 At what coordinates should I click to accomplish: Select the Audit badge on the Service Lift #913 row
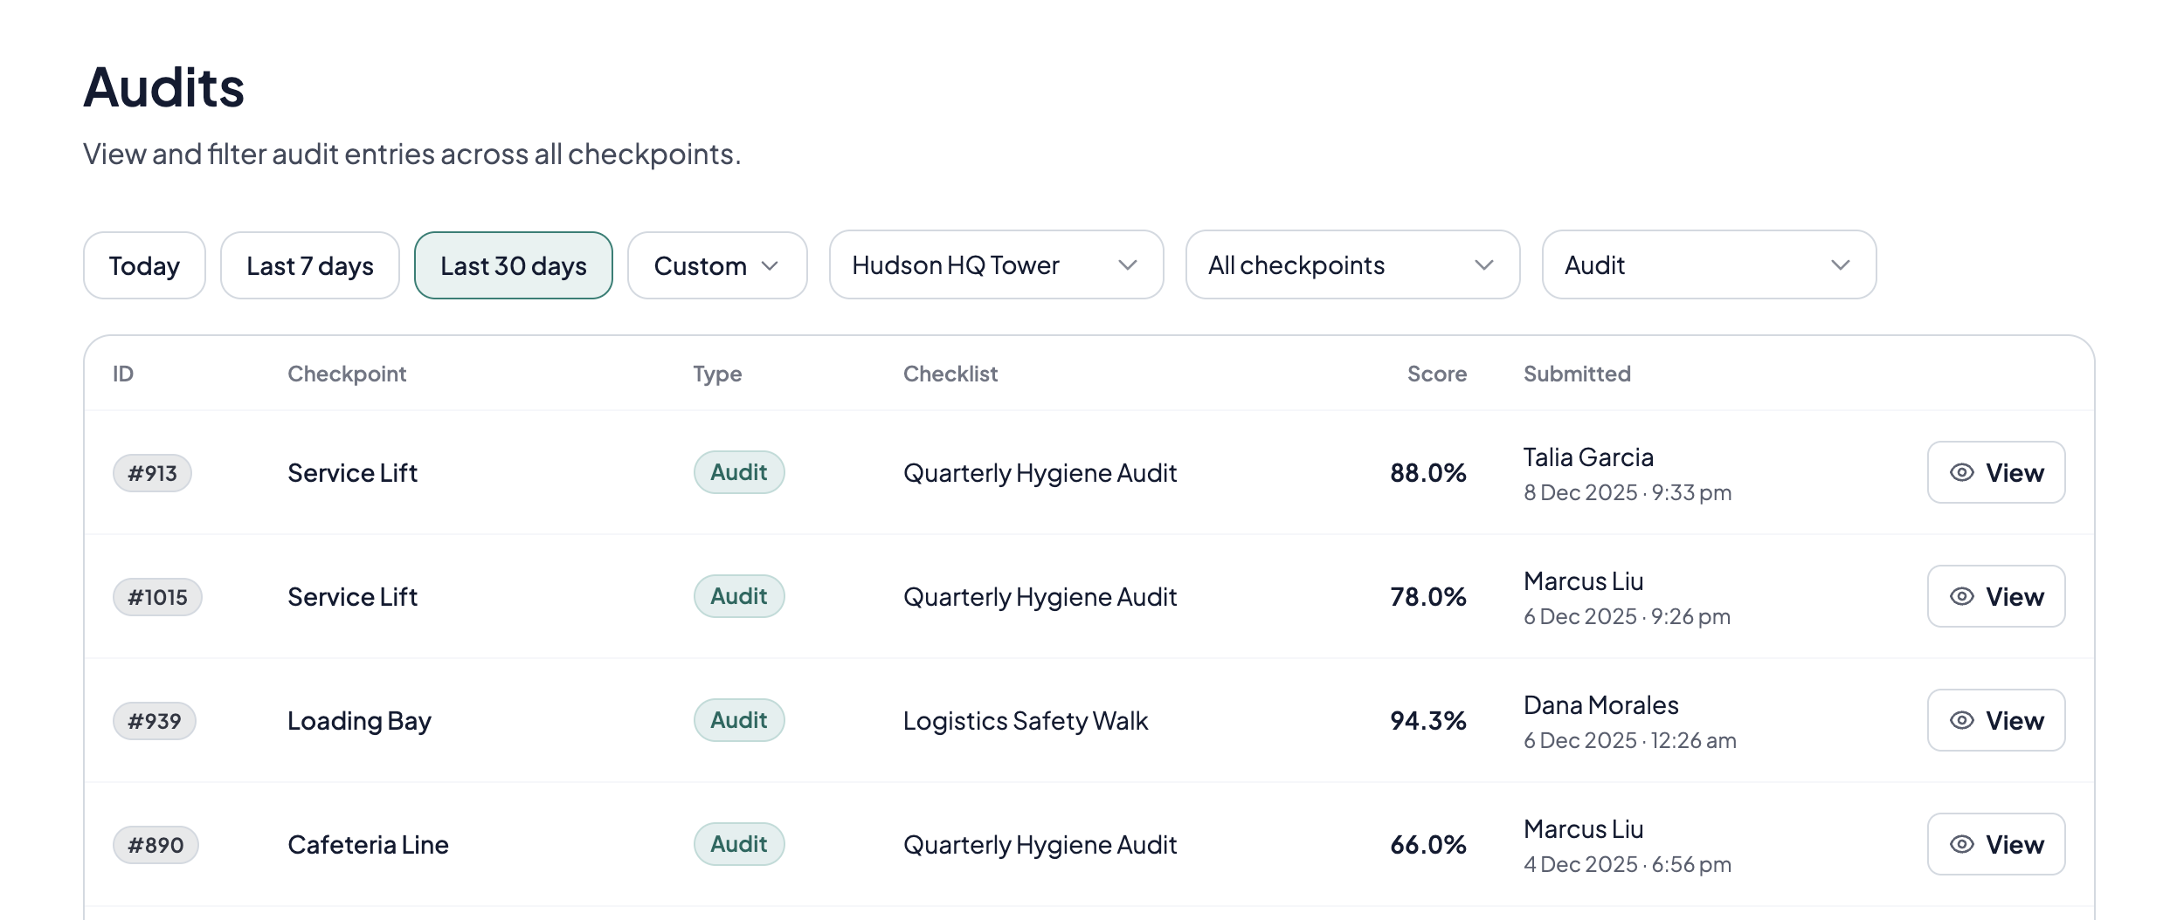(738, 472)
